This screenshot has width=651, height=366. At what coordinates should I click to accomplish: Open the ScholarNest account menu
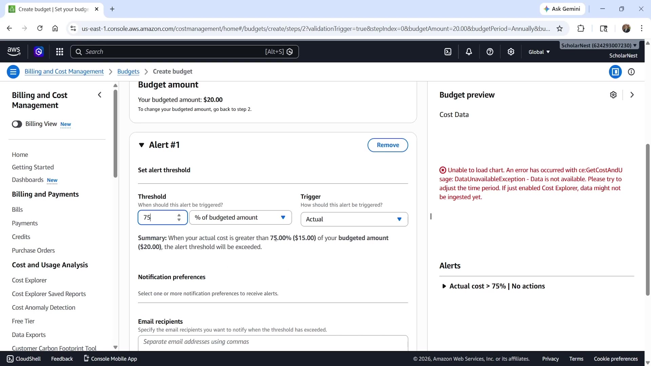(x=599, y=45)
